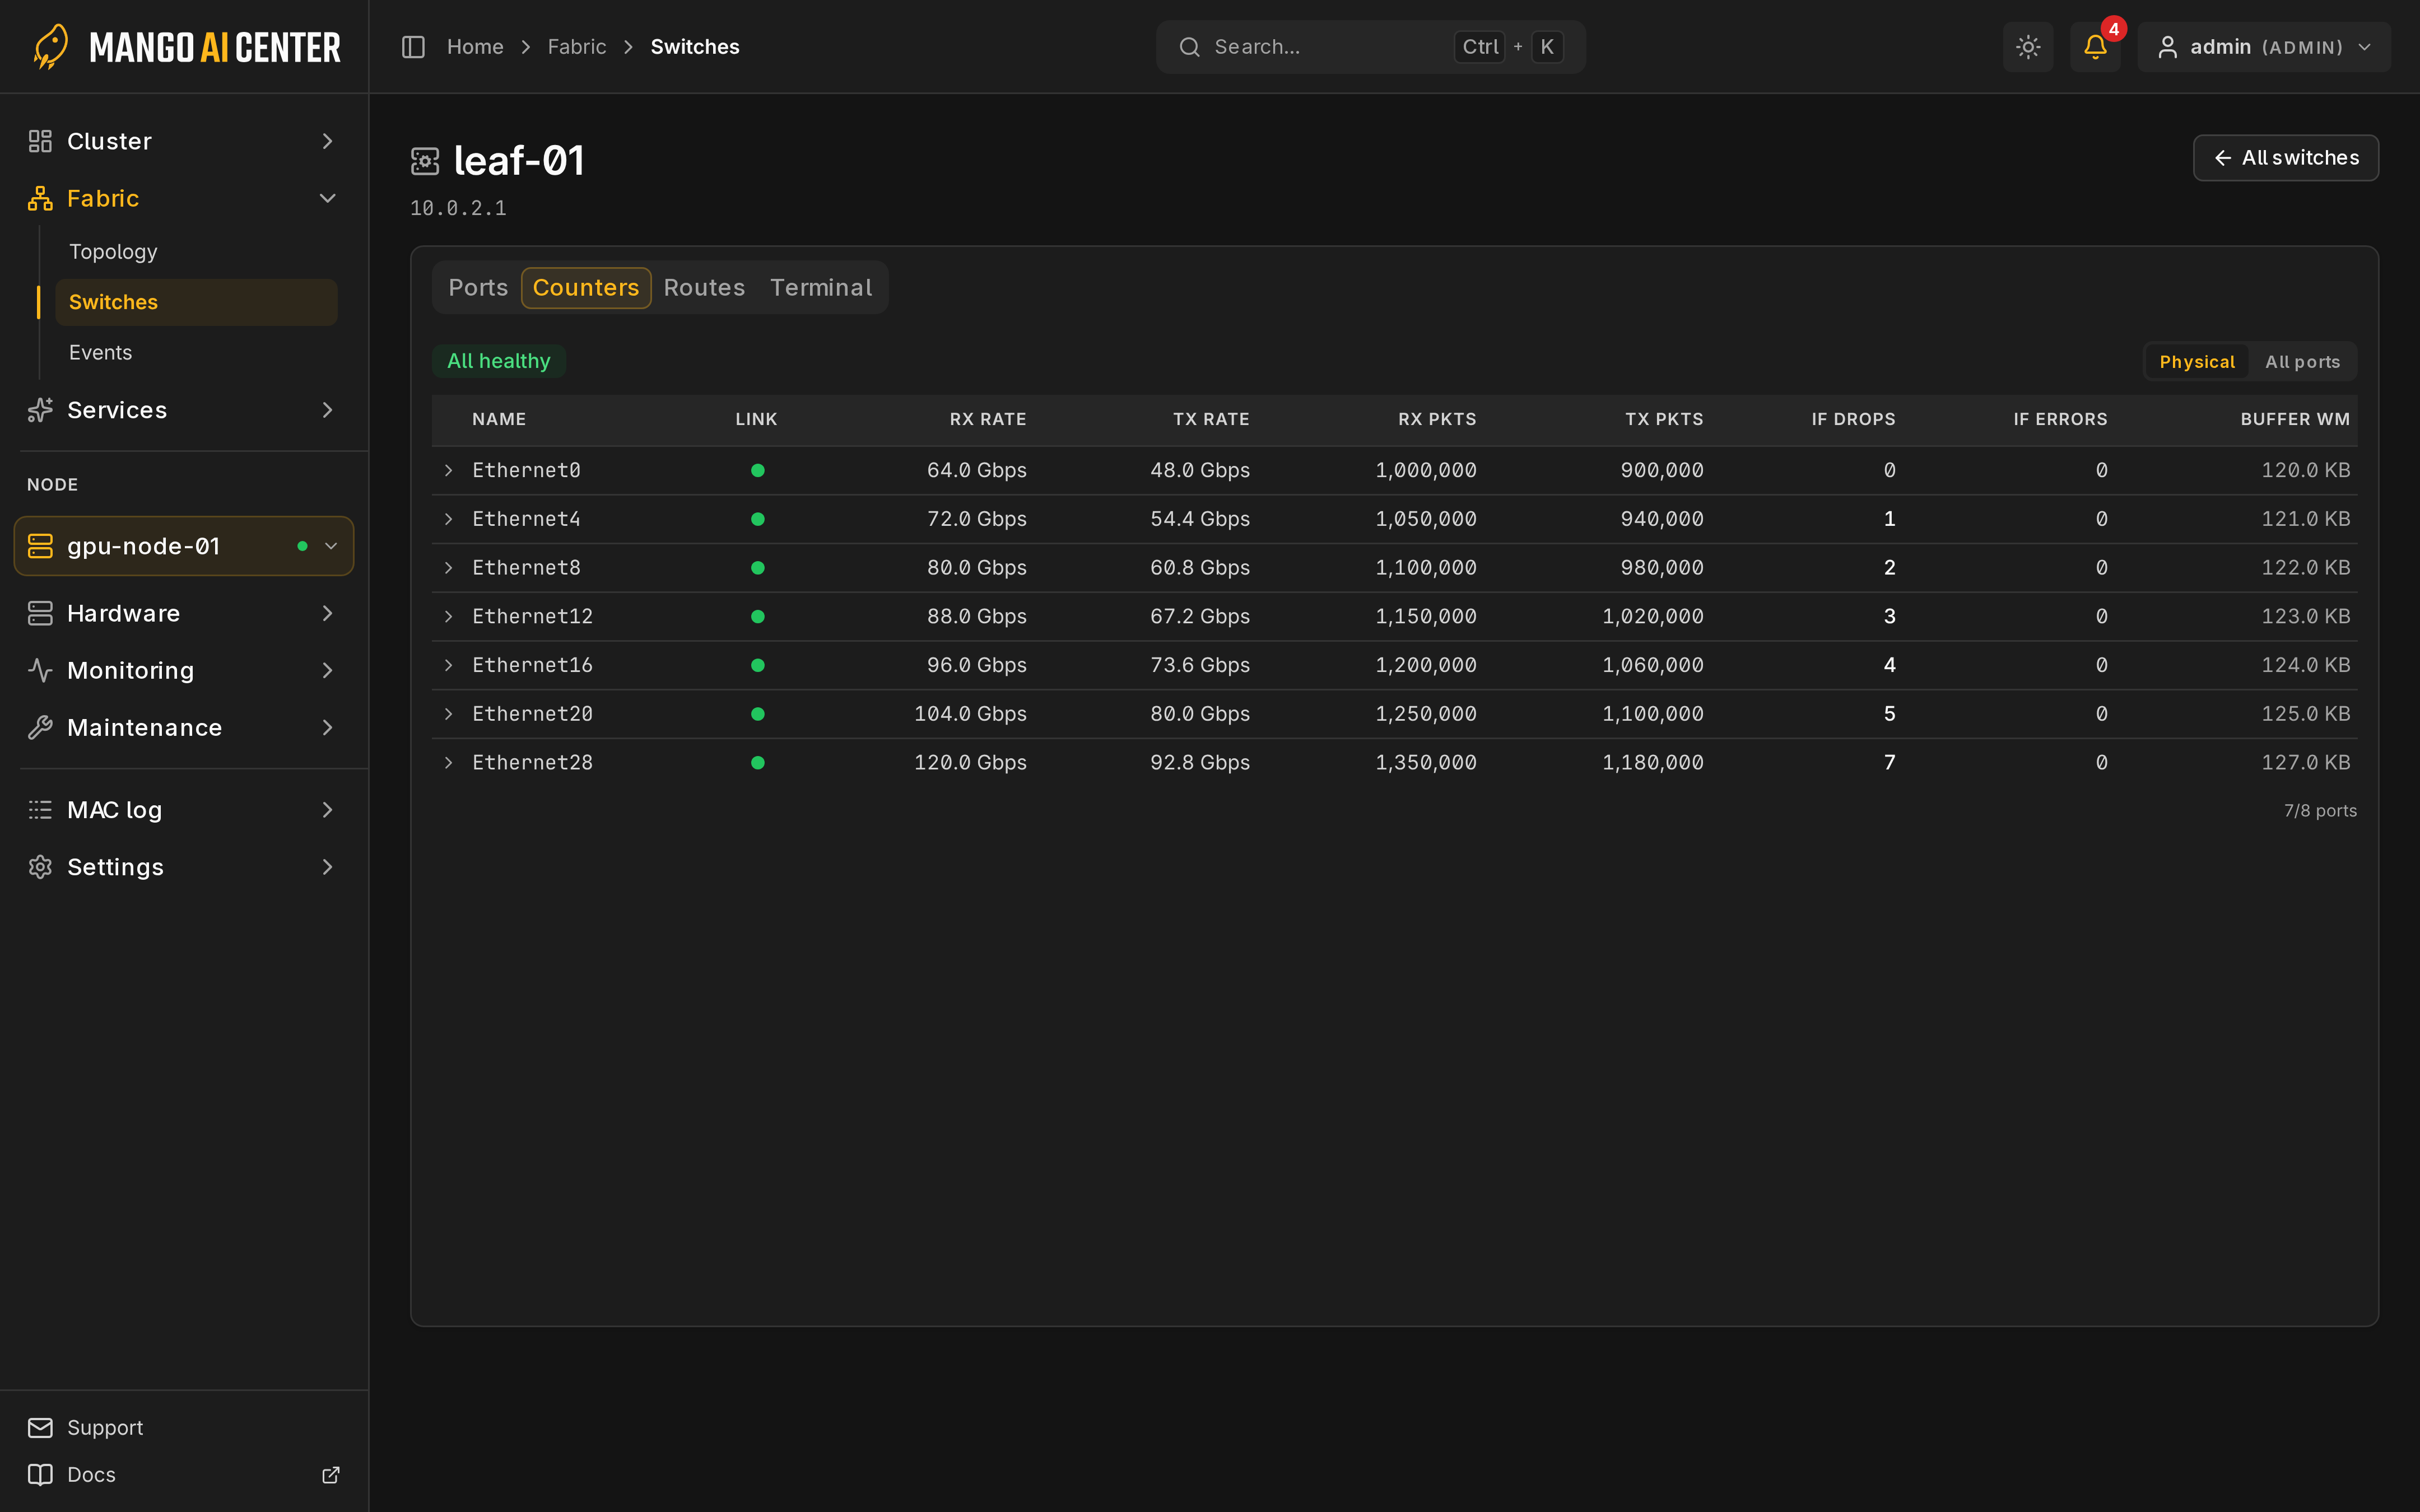Screen dimensions: 2420x1512
Task: Click the Fabric network icon
Action: pyautogui.click(x=40, y=198)
